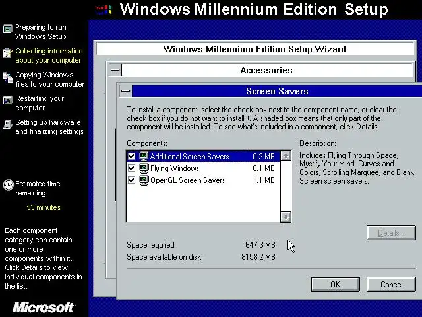Click the Windows flag logo in header
This screenshot has width=422, height=317.
(x=104, y=10)
